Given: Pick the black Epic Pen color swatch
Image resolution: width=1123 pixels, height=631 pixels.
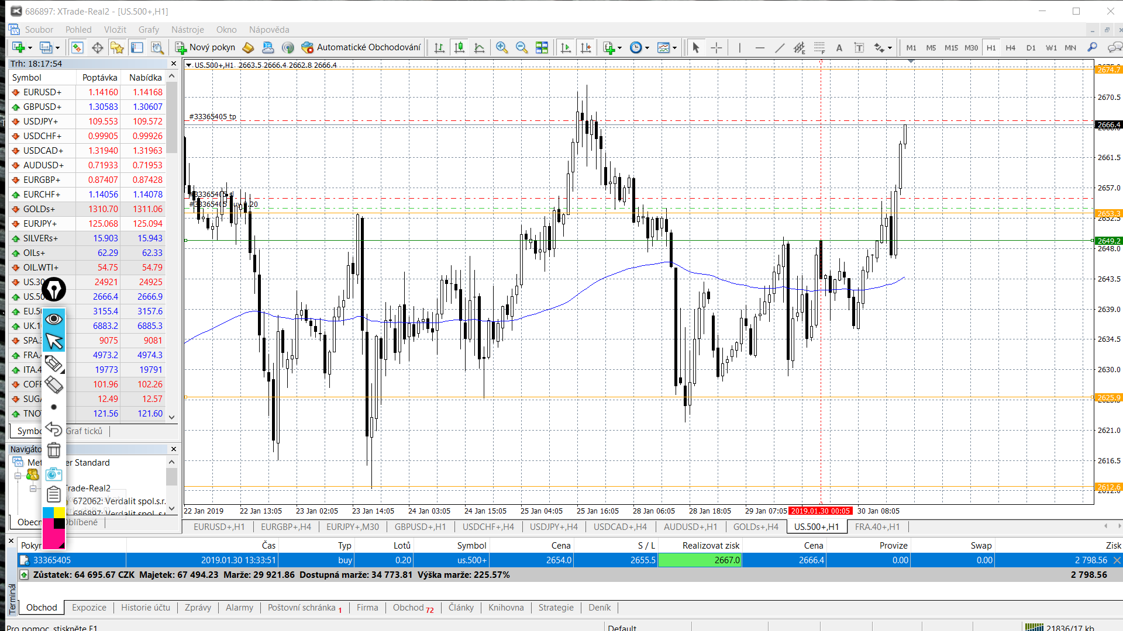Looking at the screenshot, I should pos(60,524).
